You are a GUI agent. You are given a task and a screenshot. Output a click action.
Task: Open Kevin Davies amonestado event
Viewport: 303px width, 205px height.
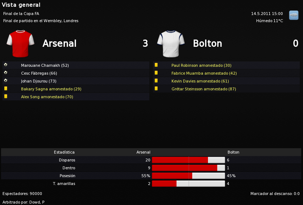click(200, 81)
